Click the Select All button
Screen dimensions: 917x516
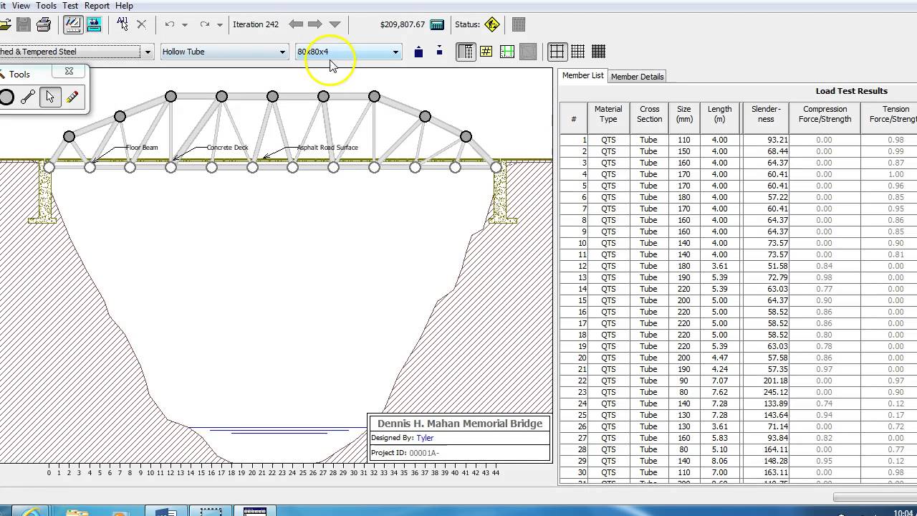coord(122,24)
